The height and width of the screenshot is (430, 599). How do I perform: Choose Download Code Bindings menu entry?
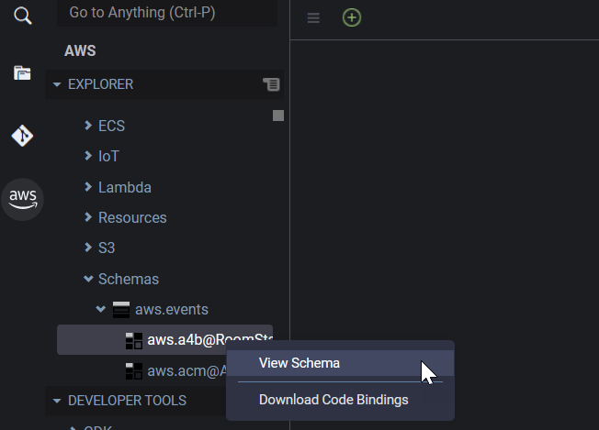[333, 400]
